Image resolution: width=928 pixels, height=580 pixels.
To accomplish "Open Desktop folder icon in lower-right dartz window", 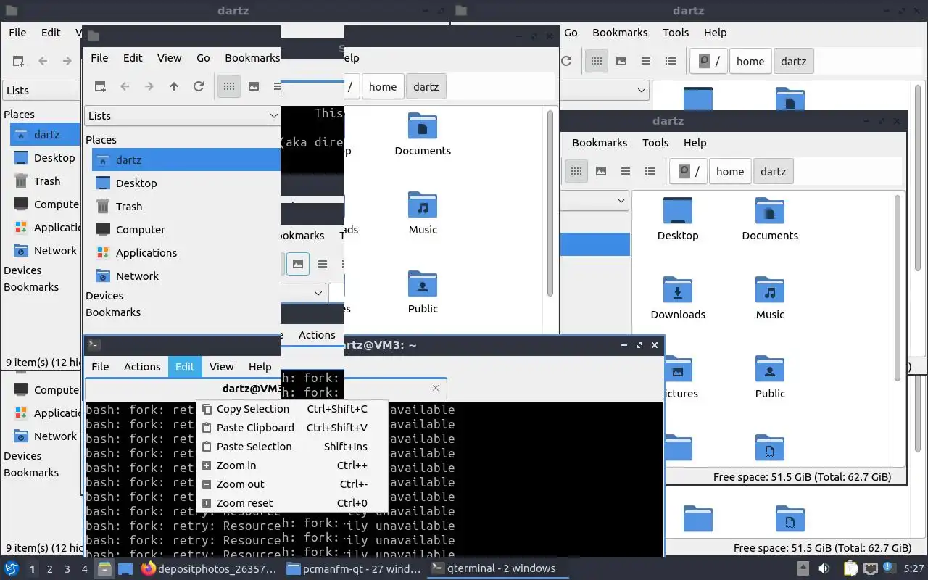I will 678,219.
